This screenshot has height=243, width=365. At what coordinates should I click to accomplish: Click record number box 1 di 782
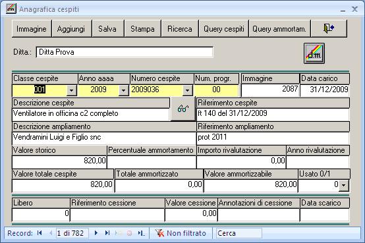[x=72, y=233]
